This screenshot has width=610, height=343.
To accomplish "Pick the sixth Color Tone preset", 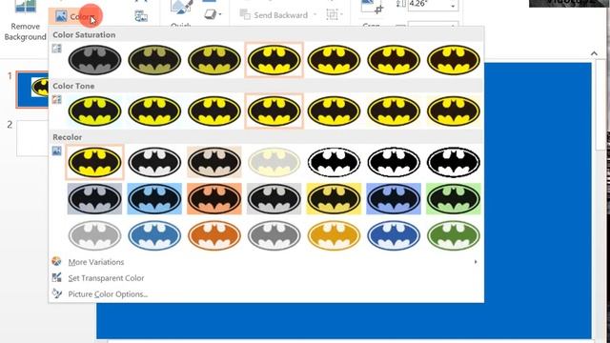I will [x=394, y=111].
